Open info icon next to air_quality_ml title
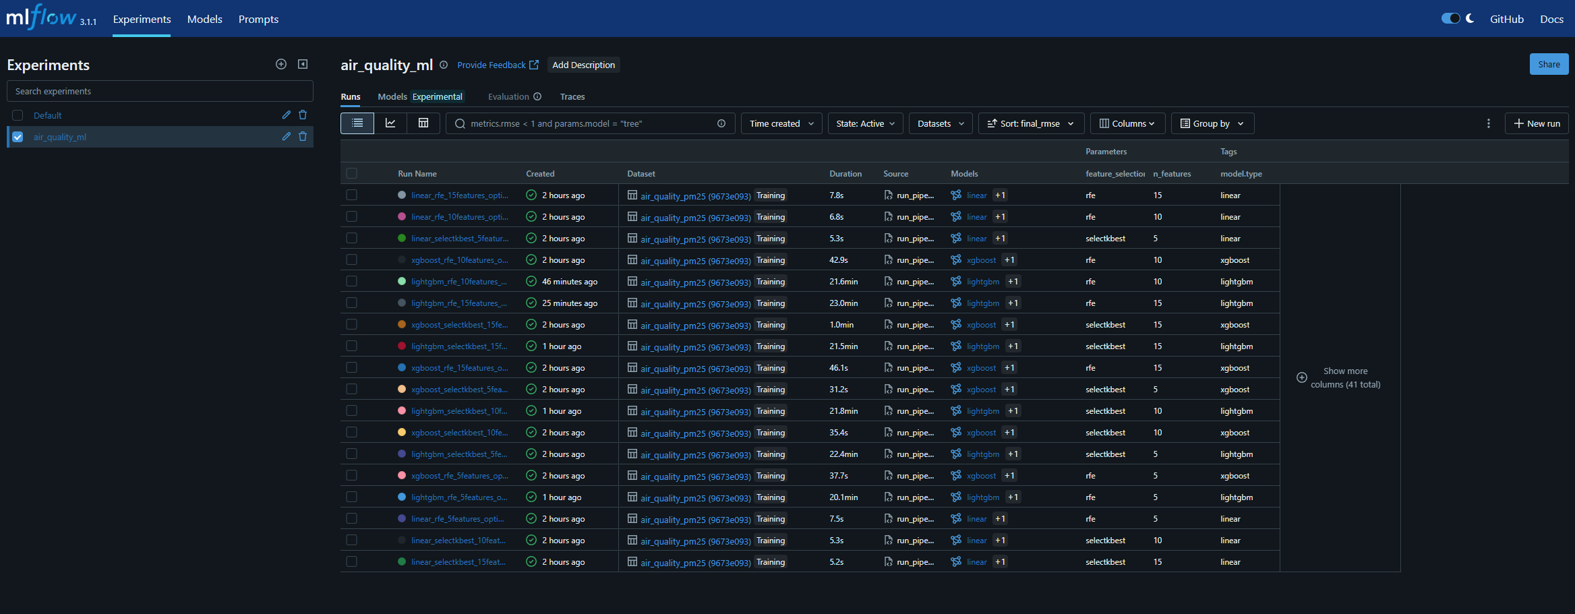Screen dimensions: 1575x614 (x=444, y=65)
